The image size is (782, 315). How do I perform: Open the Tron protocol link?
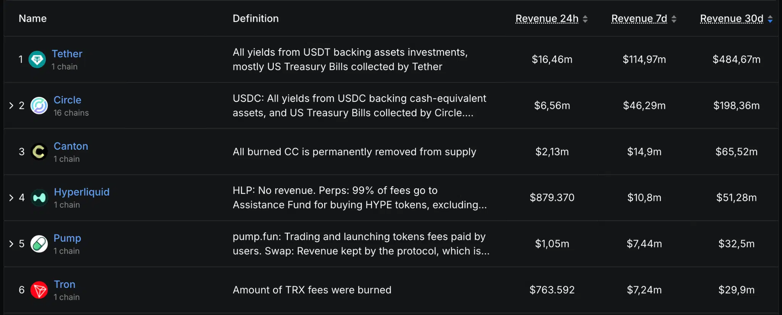[65, 284]
